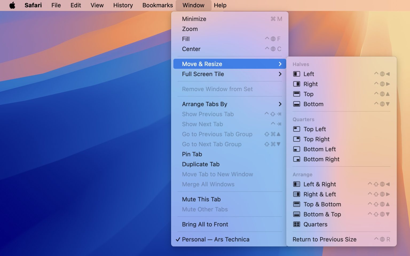
Task: Expand the Arrange Tabs By submenu arrow
Action: 280,104
